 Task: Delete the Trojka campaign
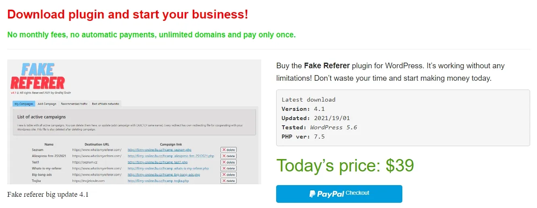[229, 181]
